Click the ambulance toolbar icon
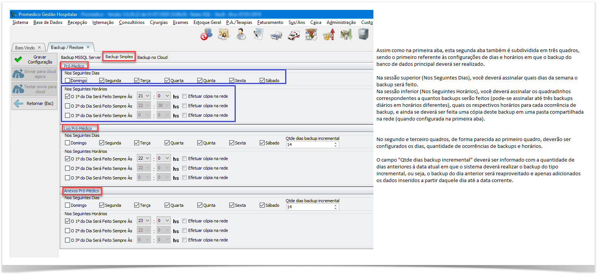Image resolution: width=600 pixels, height=276 pixels. tap(294, 35)
